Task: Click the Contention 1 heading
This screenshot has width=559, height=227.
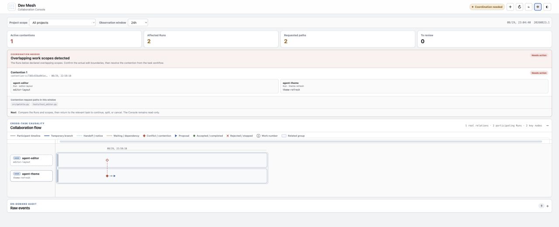Action: 19,72
